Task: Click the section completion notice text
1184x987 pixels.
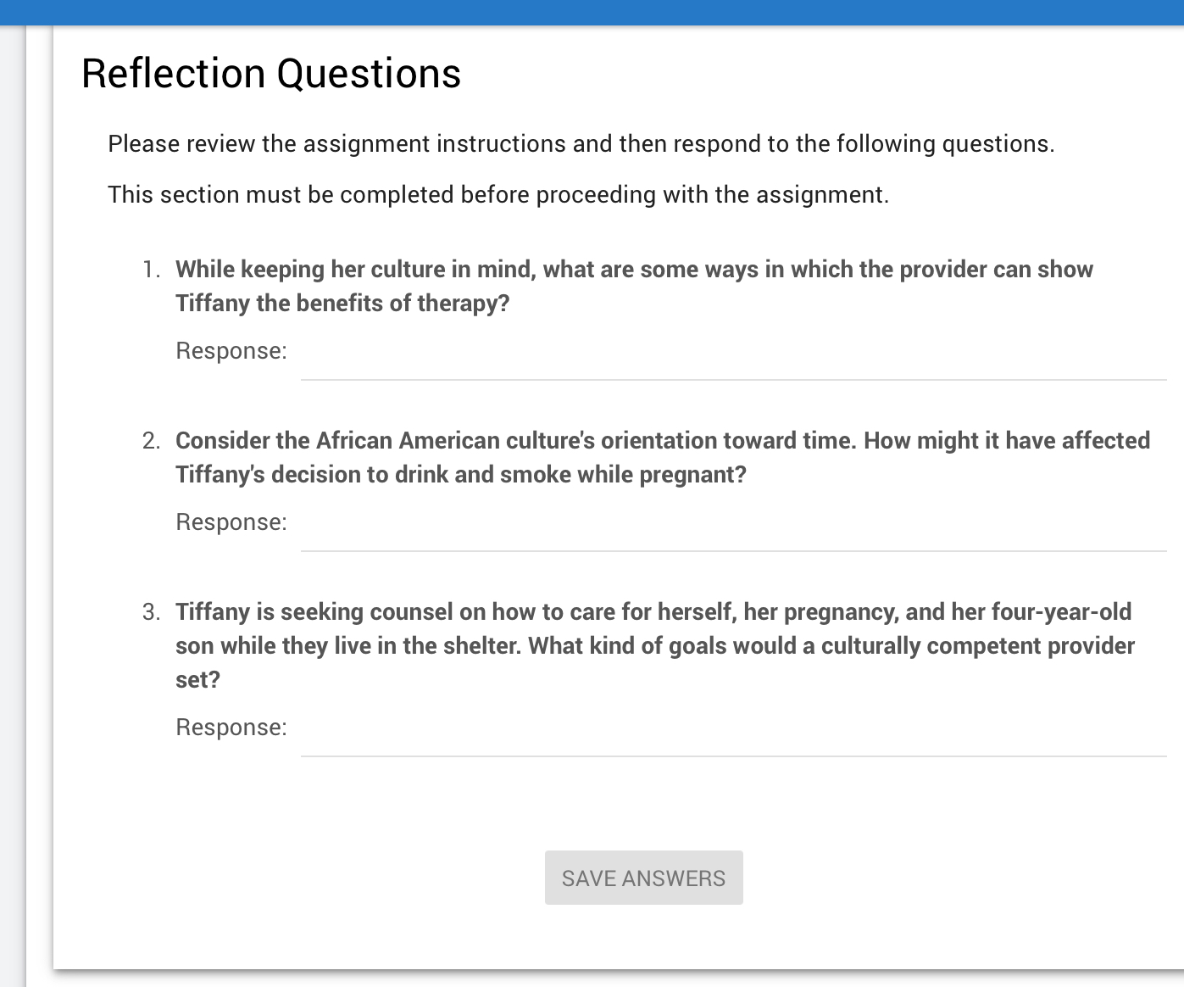Action: [x=500, y=194]
